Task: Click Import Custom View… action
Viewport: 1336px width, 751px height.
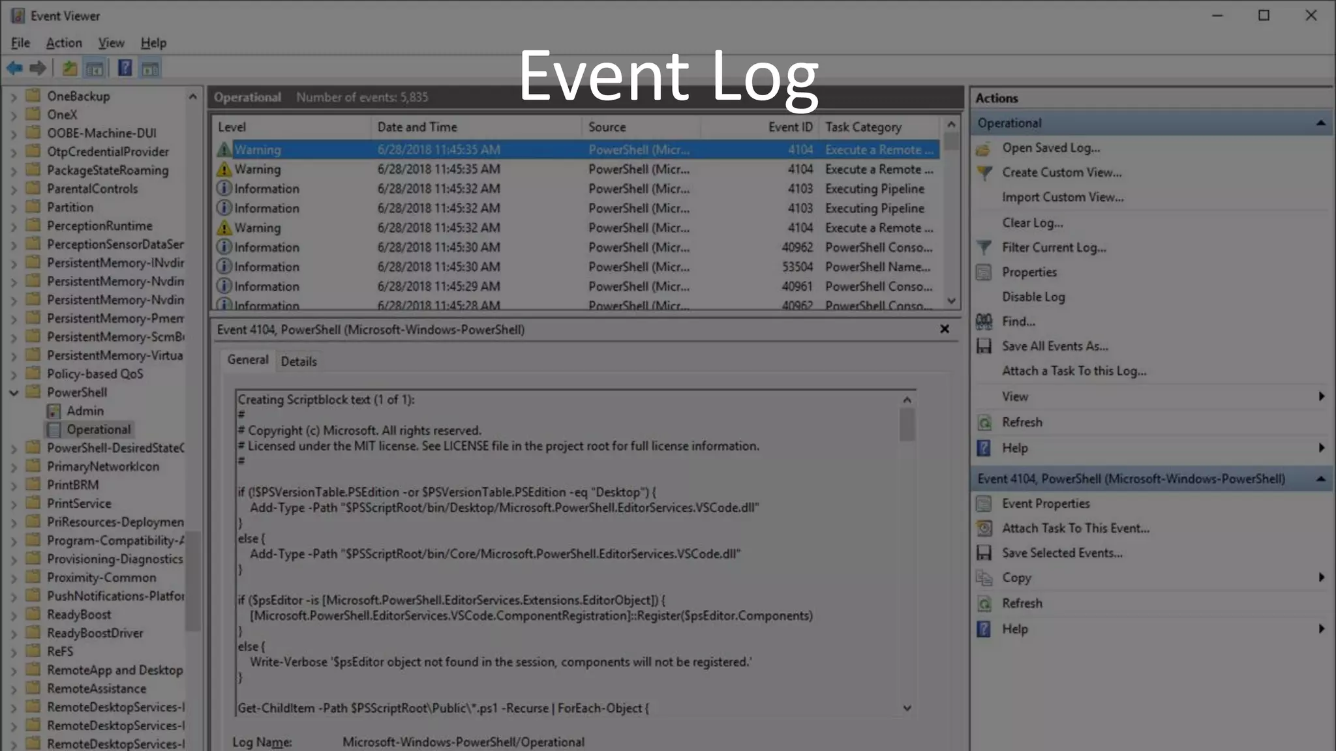Action: click(1063, 198)
